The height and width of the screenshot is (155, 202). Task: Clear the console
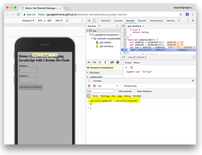(89, 86)
